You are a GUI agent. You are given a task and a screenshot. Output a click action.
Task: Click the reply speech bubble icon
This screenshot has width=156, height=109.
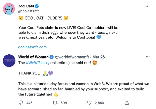pyautogui.click(x=21, y=103)
